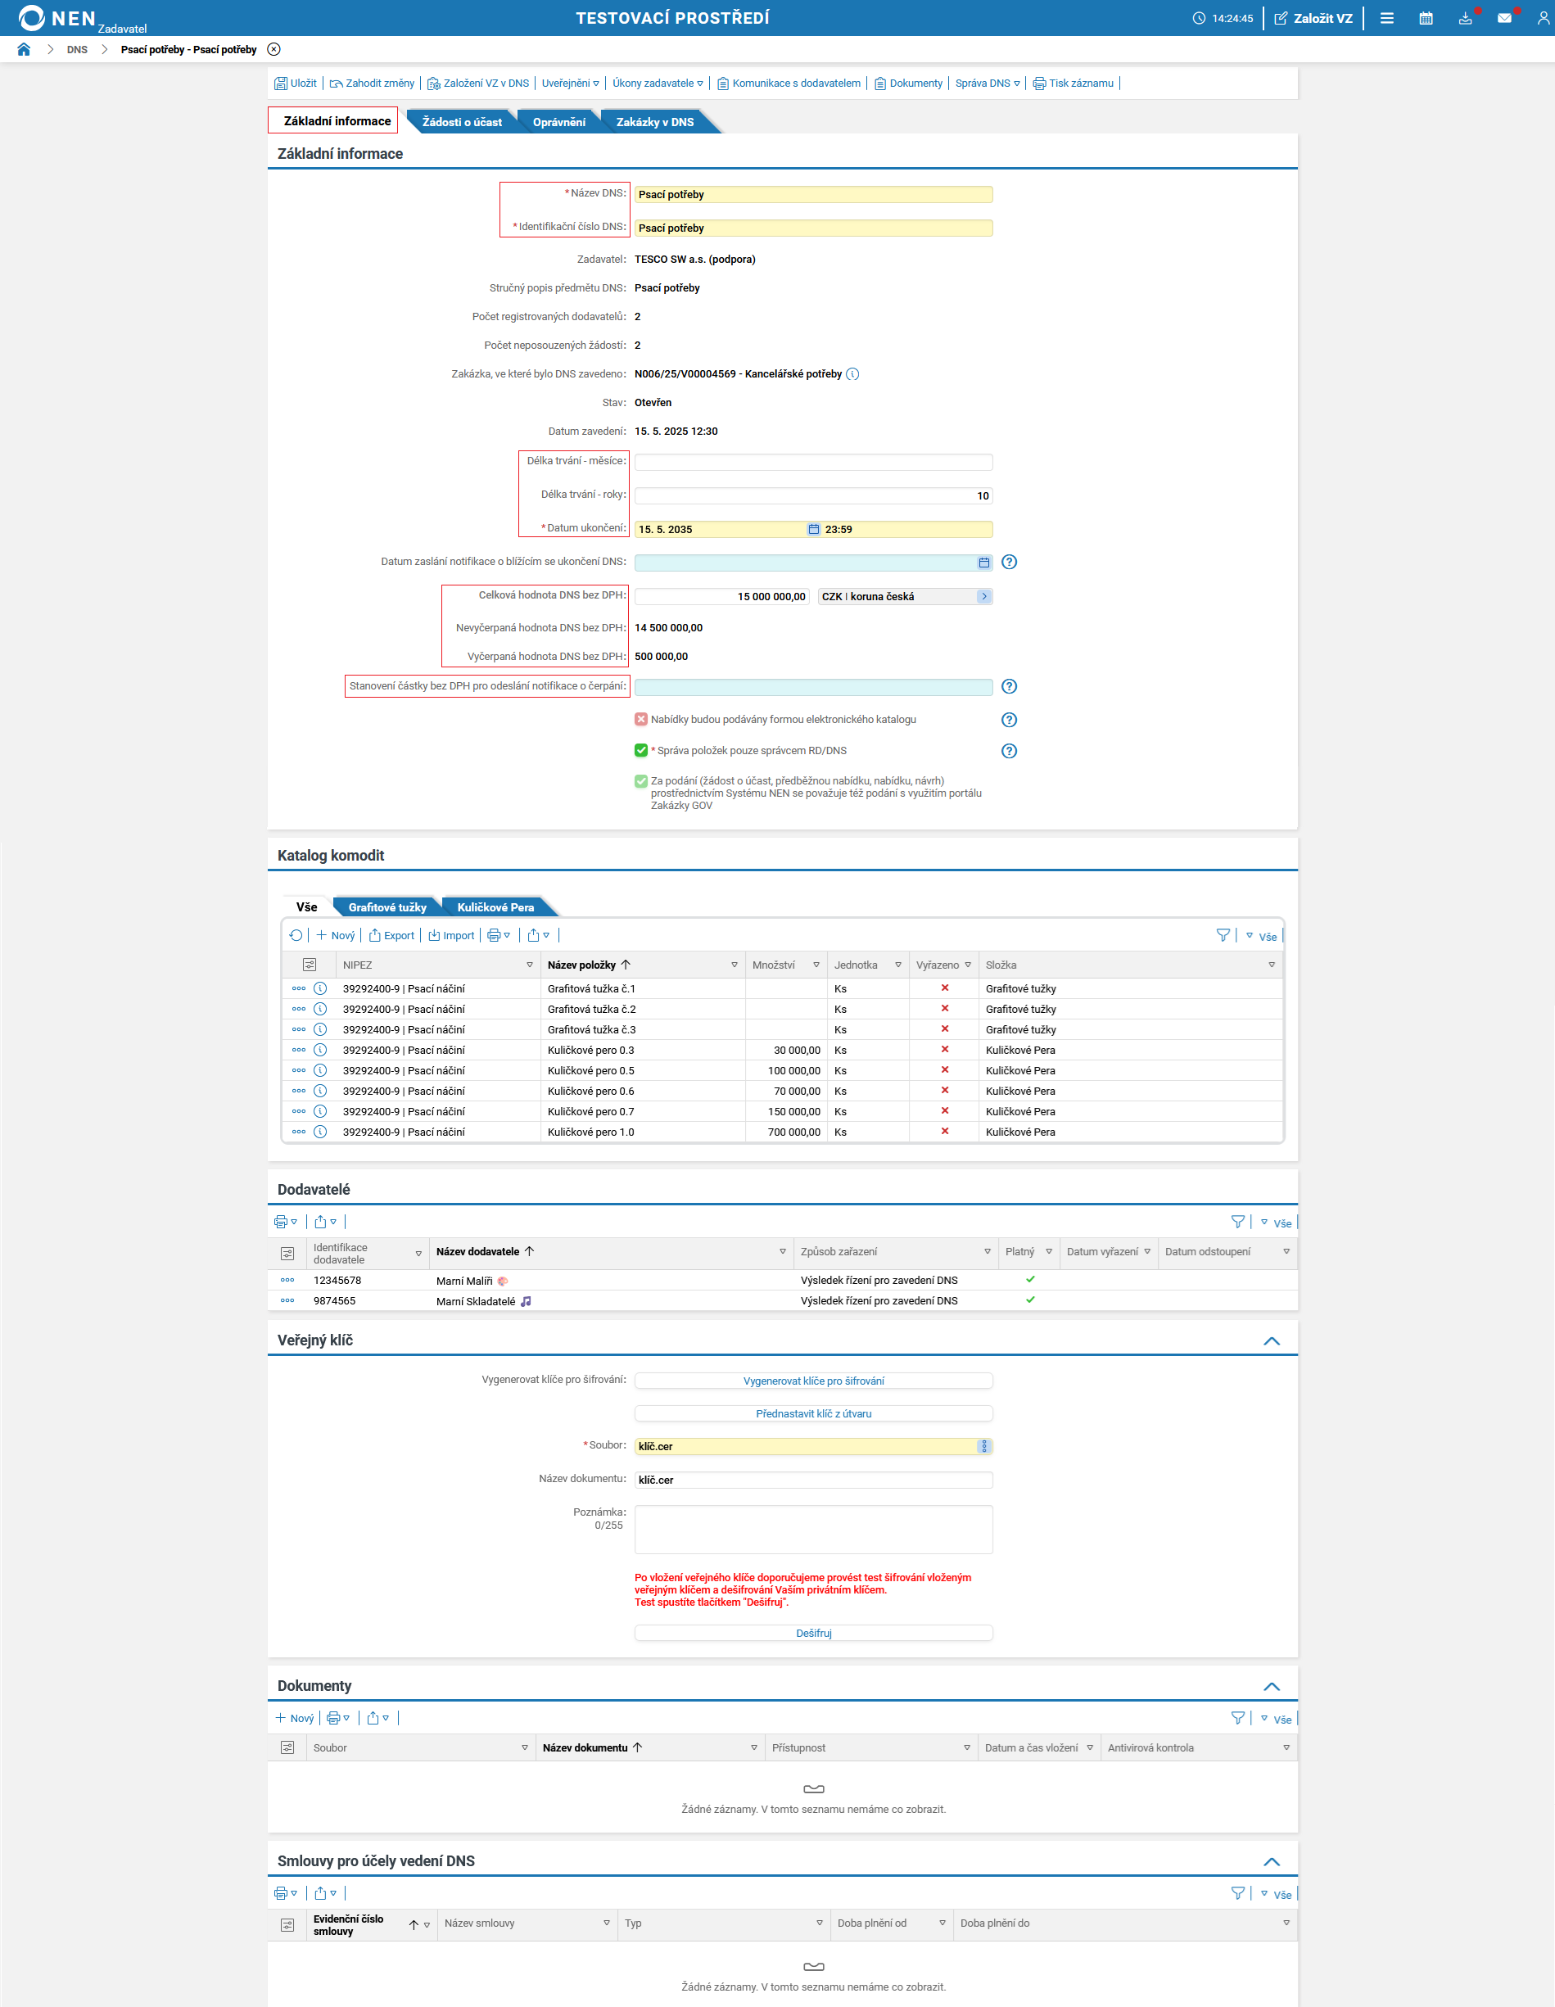Select the Kuličkové Pera catalogue tab

click(x=495, y=908)
